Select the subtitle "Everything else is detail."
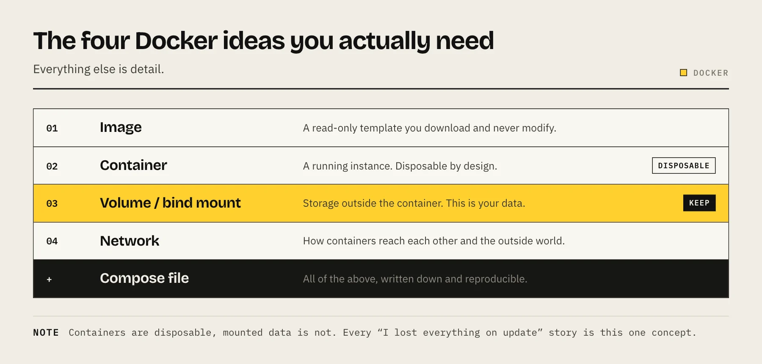 click(99, 69)
